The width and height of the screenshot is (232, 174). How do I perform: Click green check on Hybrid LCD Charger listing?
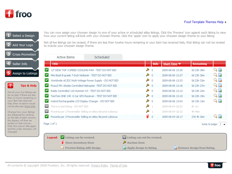[47, 101]
